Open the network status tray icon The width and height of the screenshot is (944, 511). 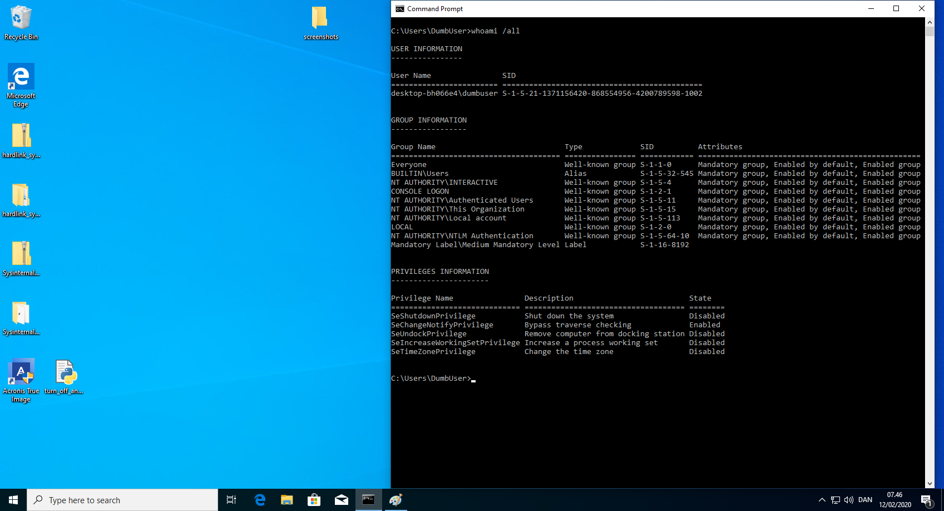coord(835,500)
